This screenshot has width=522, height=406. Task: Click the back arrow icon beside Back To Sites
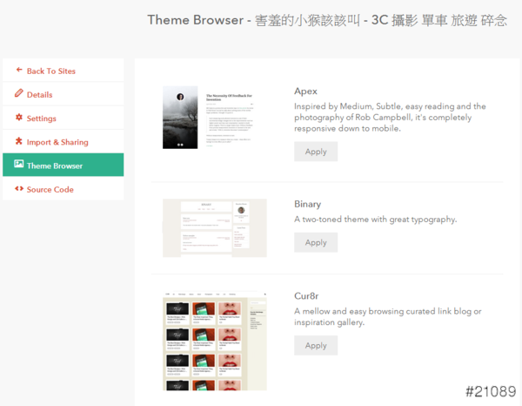[19, 70]
